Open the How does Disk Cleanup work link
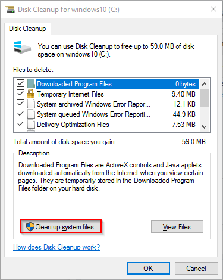 click(56, 247)
